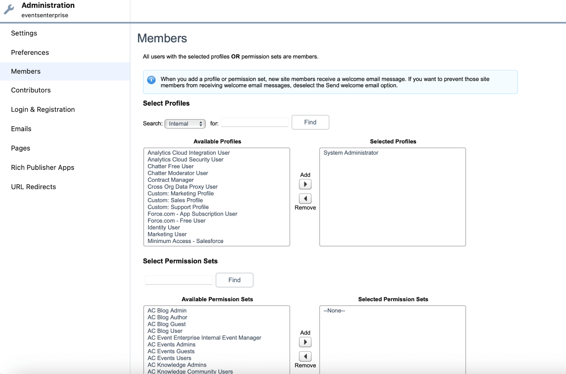This screenshot has height=374, width=566.
Task: Click the Add arrow to add selected profiles
Action: 305,184
